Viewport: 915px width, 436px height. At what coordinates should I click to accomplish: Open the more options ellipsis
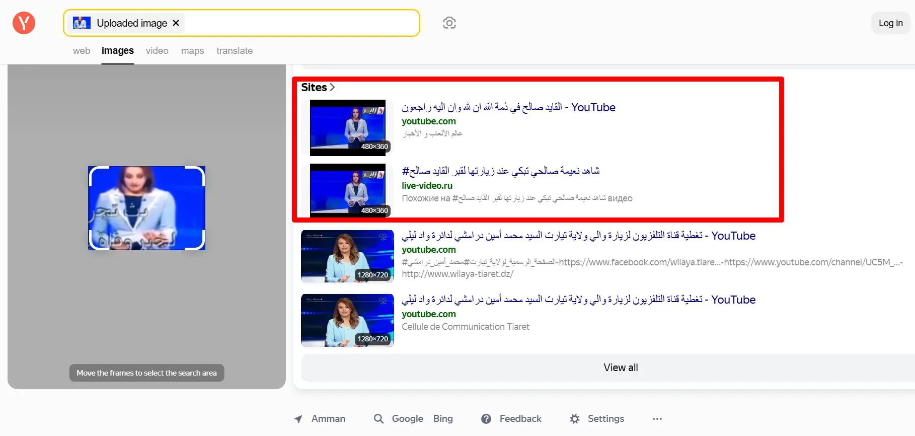(x=657, y=419)
